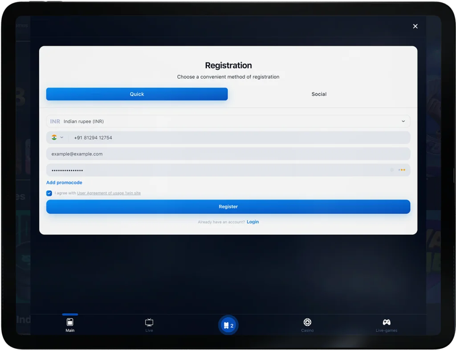Toggle password visibility eye icon
The height and width of the screenshot is (350, 456).
(x=392, y=170)
